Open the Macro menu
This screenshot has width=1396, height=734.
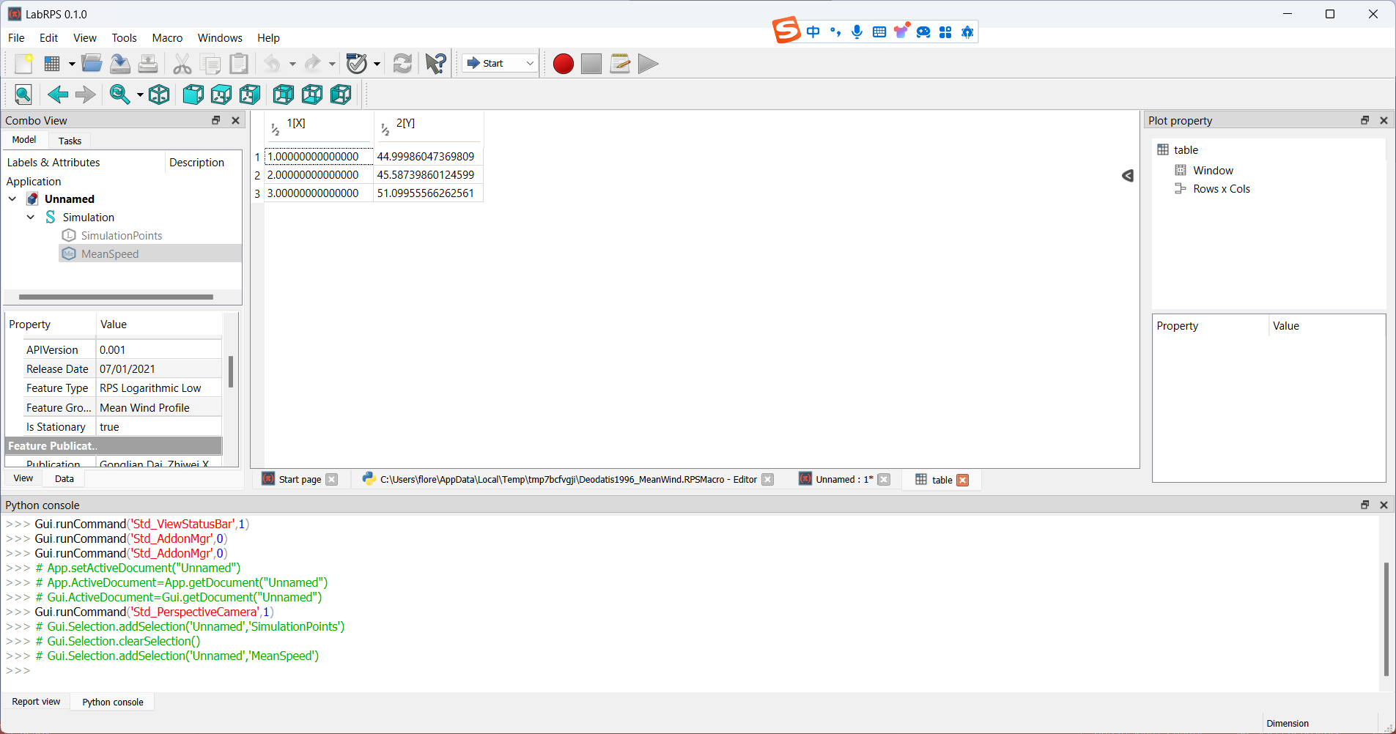click(x=167, y=38)
